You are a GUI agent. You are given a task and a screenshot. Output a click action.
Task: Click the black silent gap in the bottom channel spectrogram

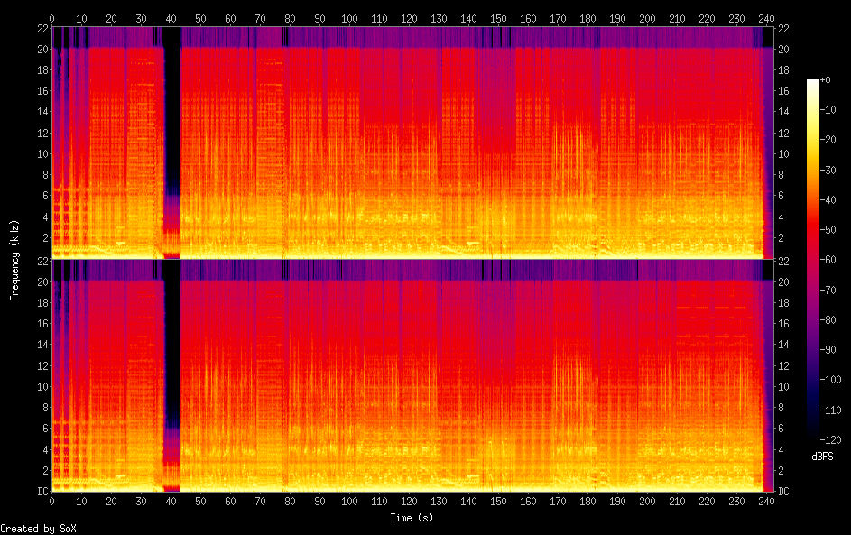point(171,361)
